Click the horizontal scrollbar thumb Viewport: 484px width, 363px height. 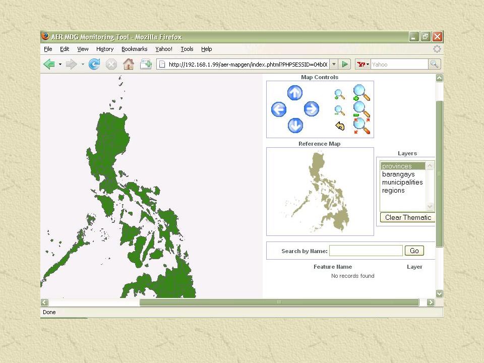[x=279, y=302]
